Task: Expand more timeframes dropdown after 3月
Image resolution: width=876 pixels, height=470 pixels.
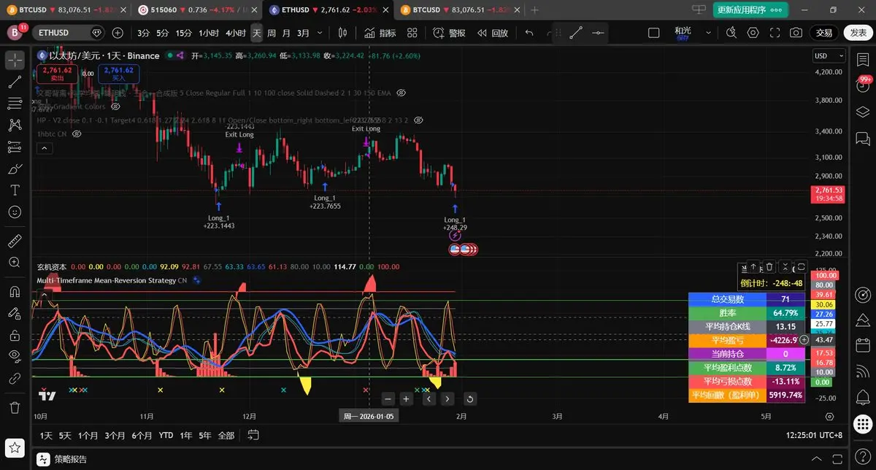Action: coord(318,33)
